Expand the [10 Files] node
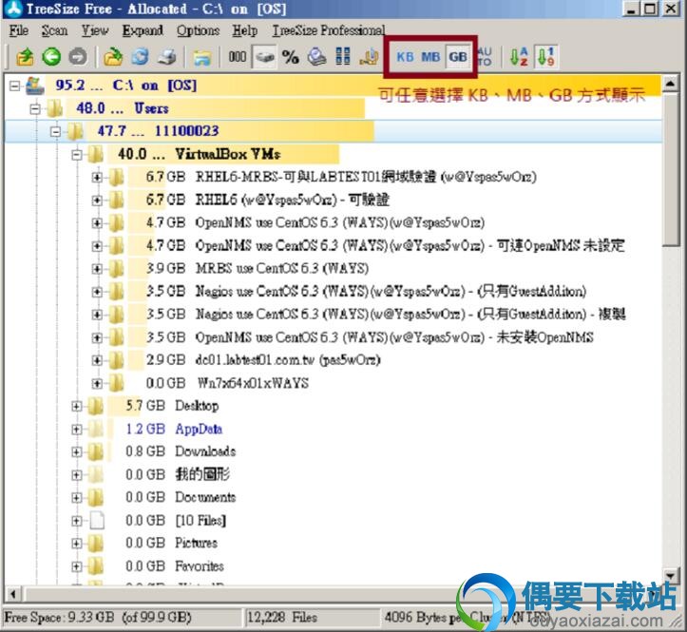 77,521
